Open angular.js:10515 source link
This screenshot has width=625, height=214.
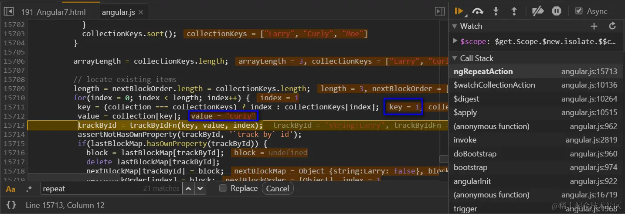coord(589,112)
